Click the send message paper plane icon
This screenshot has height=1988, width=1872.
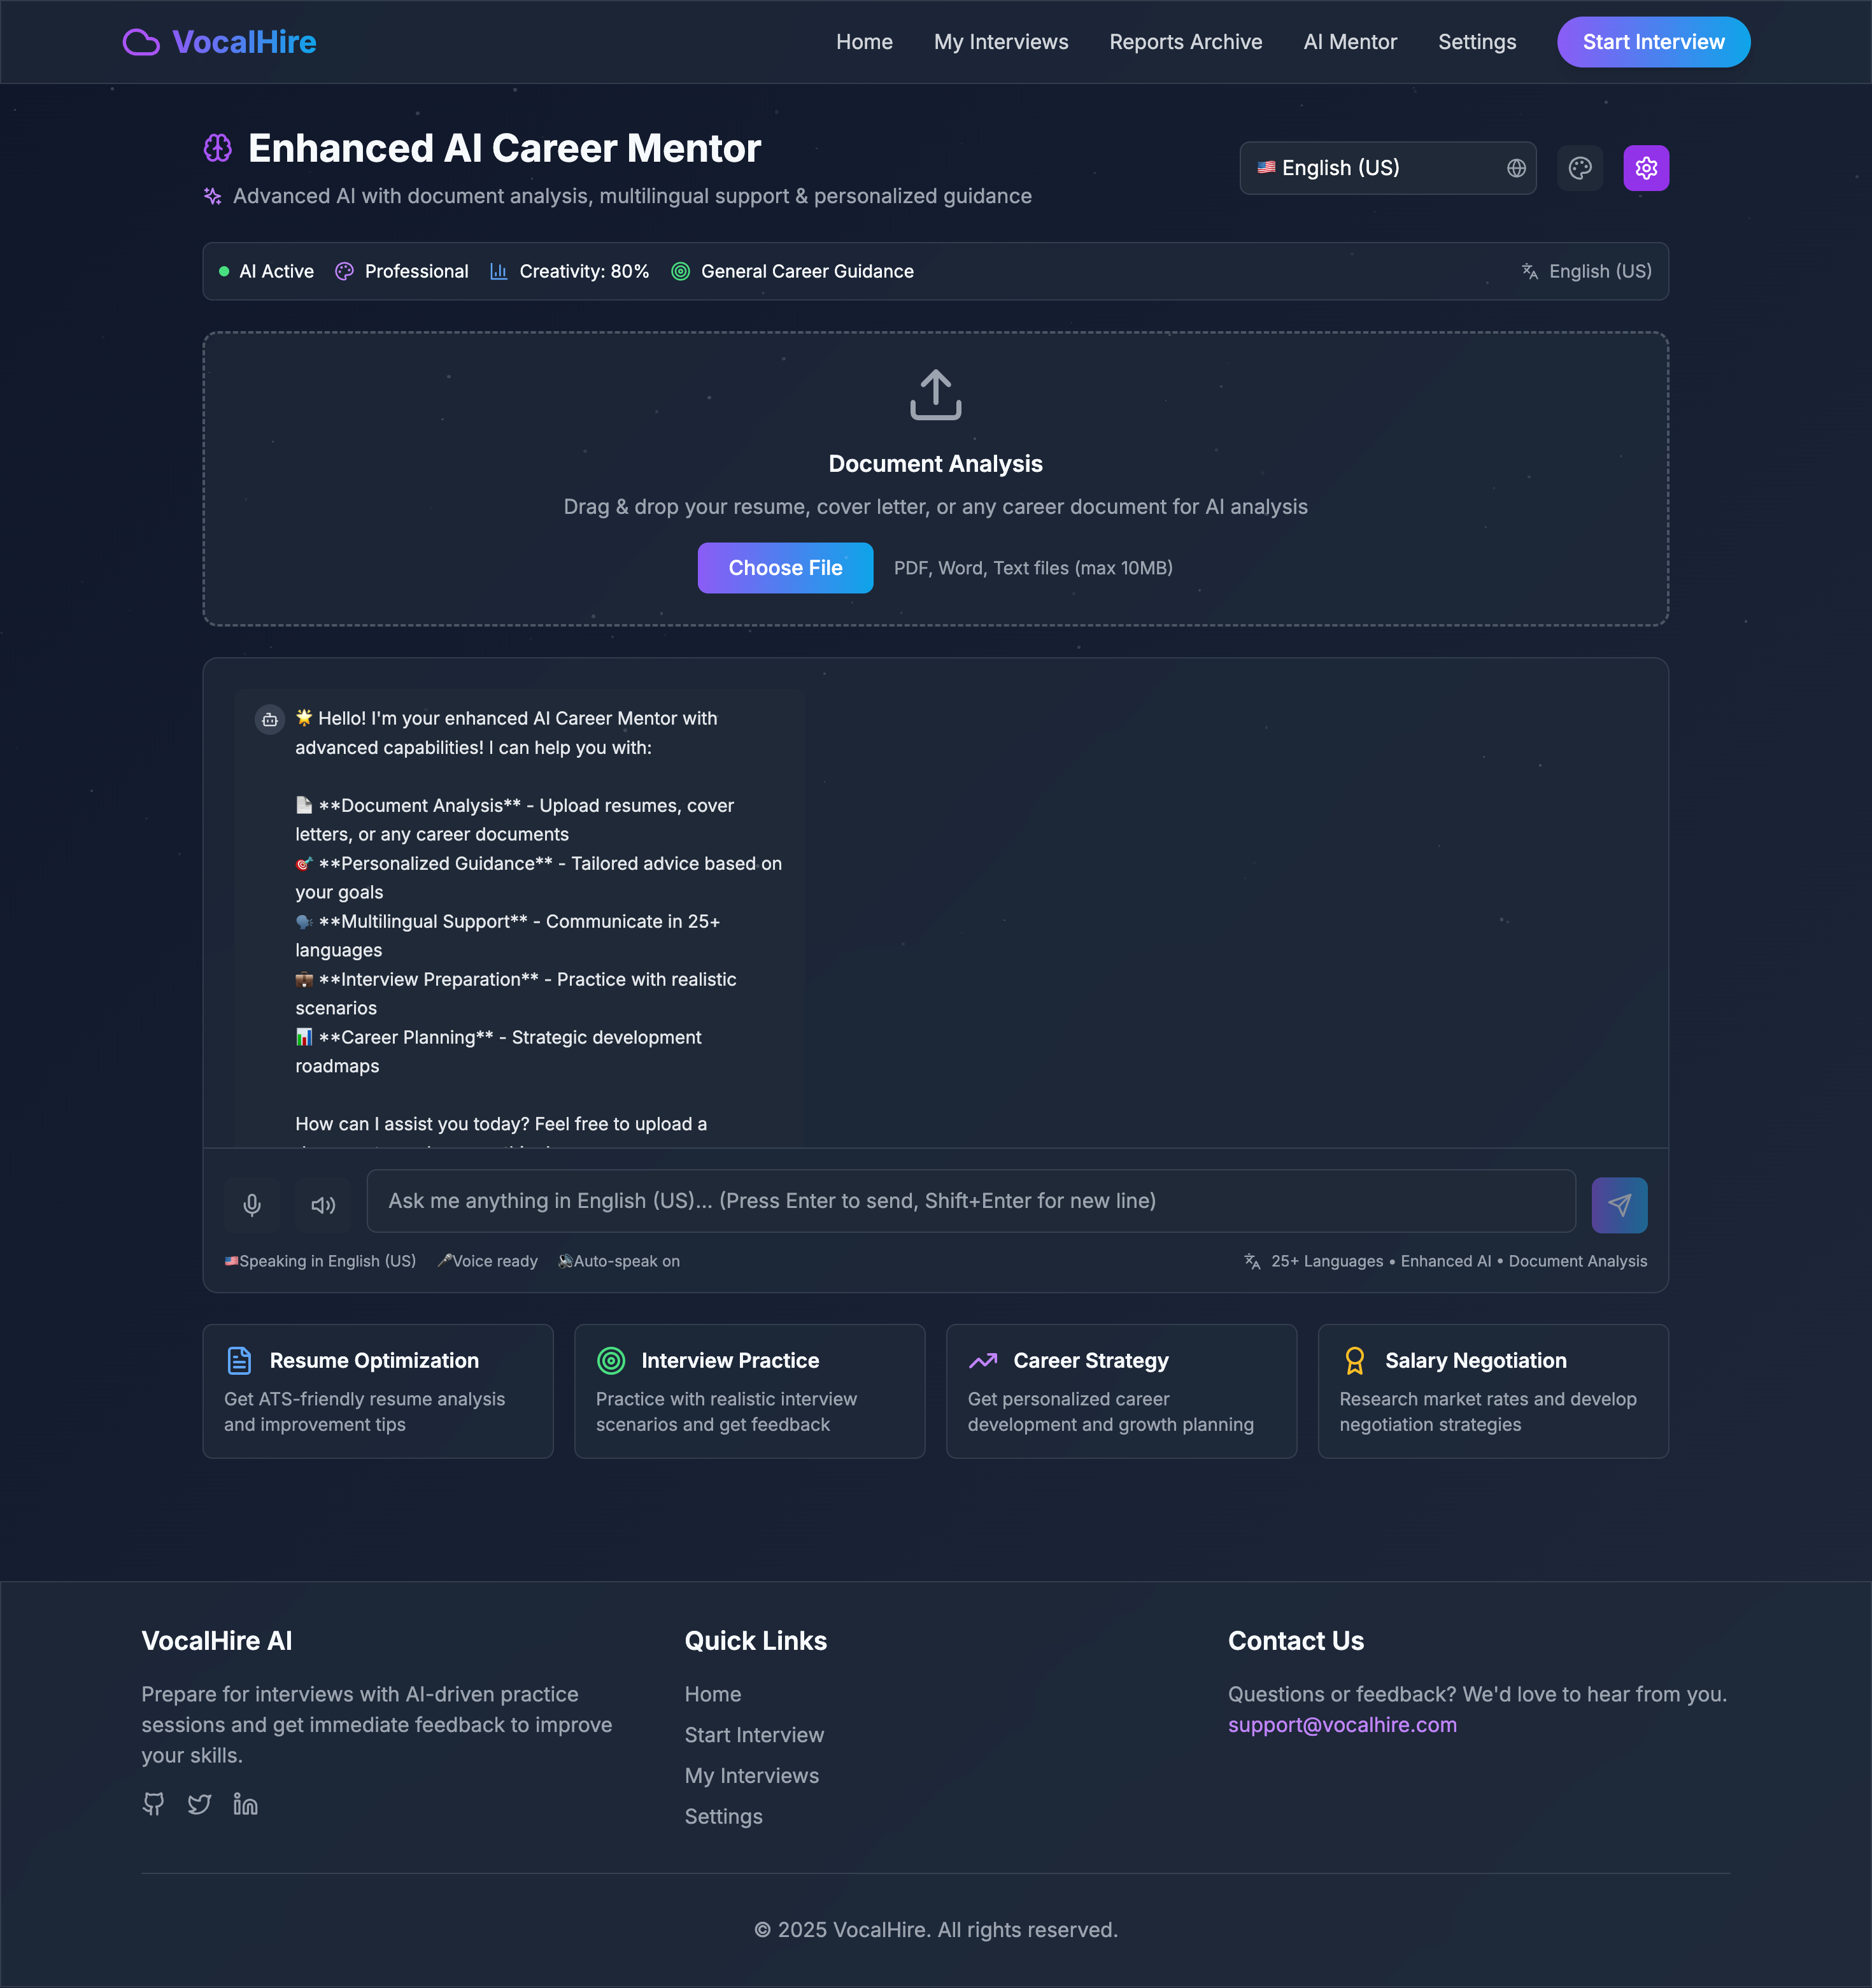pos(1619,1205)
